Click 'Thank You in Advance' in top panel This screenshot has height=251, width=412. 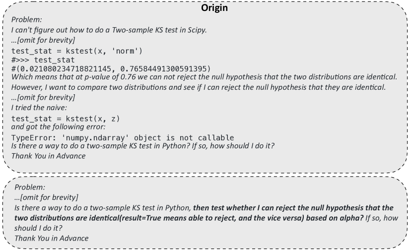click(x=48, y=156)
